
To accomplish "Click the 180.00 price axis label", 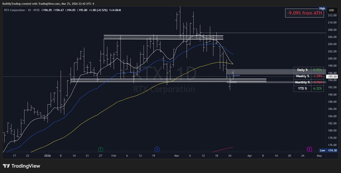I will click(332, 131).
